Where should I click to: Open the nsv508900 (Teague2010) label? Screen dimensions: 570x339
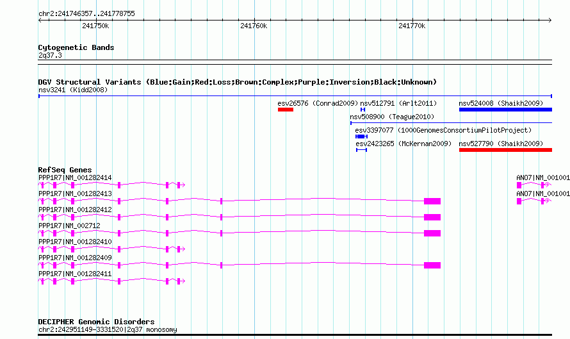392,117
